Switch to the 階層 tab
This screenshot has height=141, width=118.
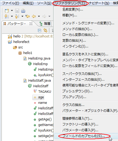pyautogui.click(x=45, y=24)
